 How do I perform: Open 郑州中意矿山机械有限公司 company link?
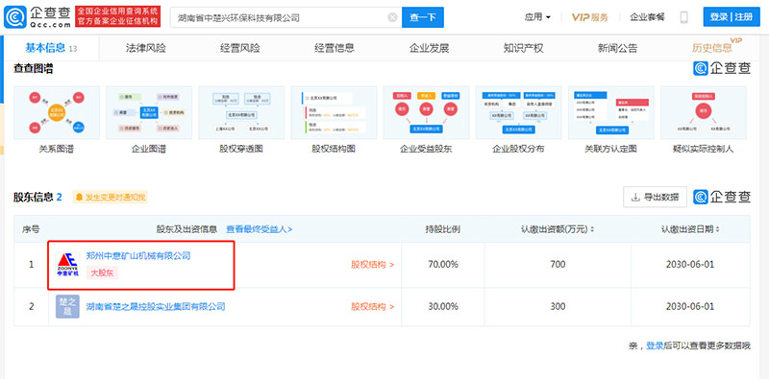pyautogui.click(x=138, y=255)
